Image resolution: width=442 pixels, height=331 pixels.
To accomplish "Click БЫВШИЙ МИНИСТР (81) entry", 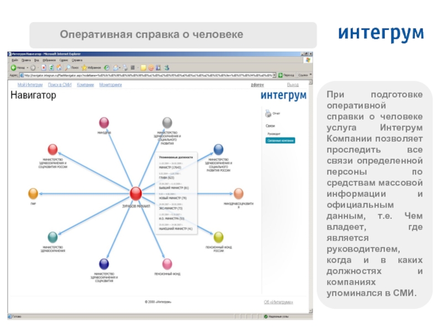I will pyautogui.click(x=173, y=188).
